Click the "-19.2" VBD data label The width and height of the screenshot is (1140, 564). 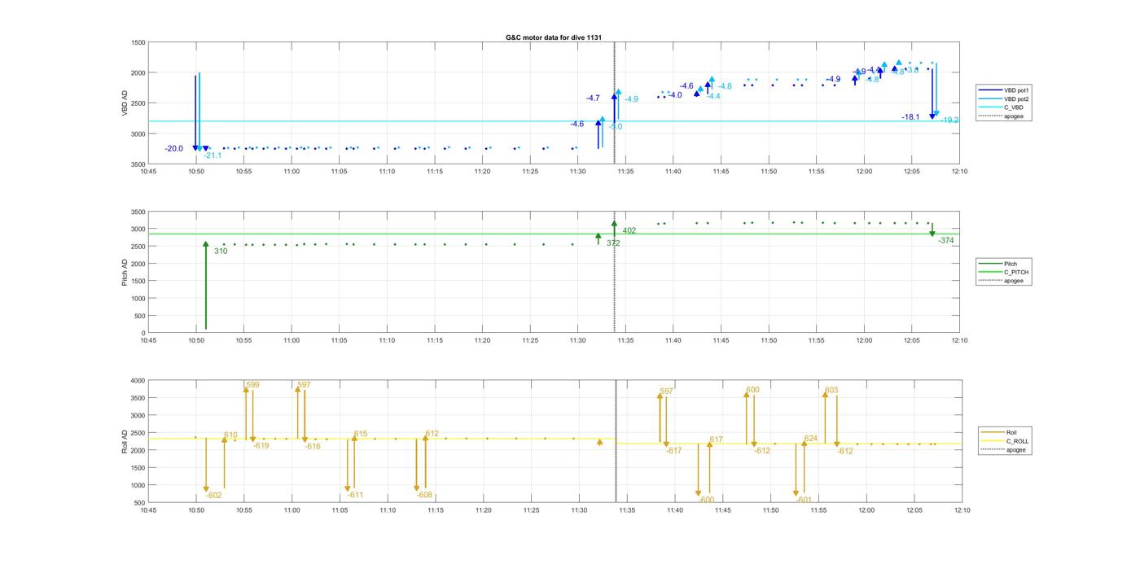(950, 120)
